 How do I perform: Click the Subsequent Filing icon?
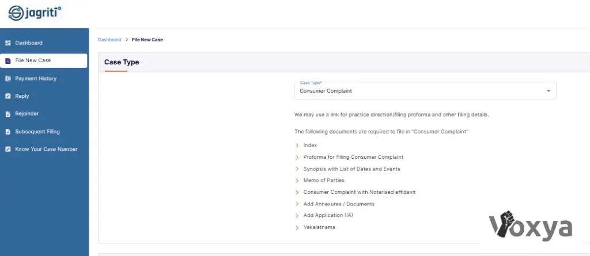[x=8, y=132]
